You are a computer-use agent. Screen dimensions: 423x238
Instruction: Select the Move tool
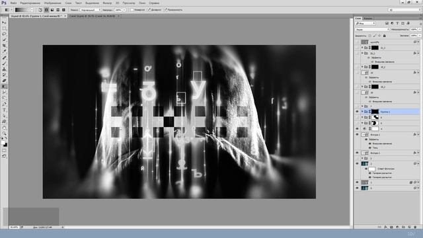pos(4,22)
